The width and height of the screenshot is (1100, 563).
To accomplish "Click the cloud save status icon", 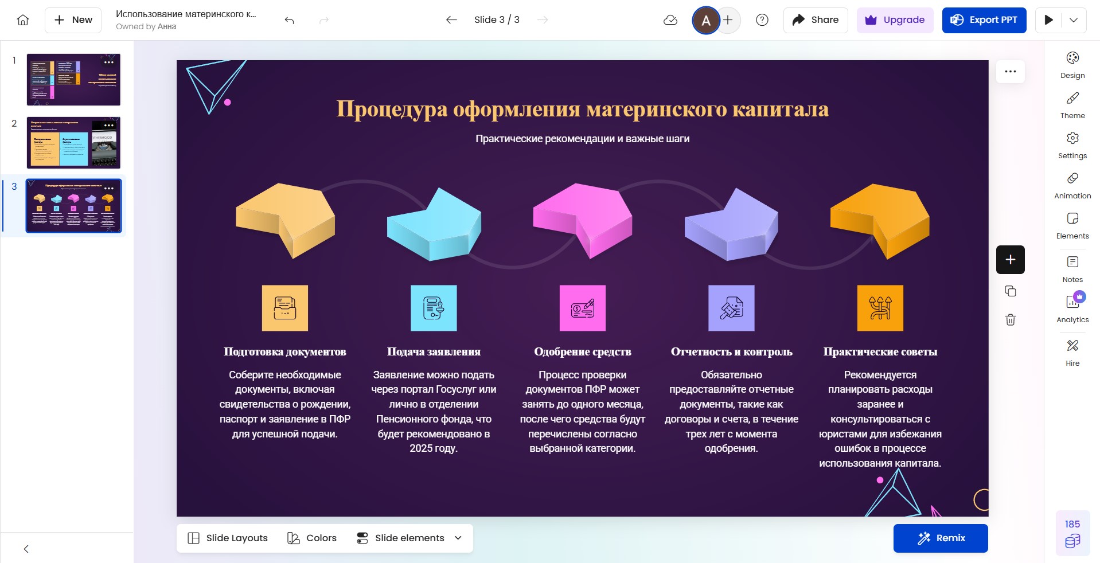I will 670,20.
